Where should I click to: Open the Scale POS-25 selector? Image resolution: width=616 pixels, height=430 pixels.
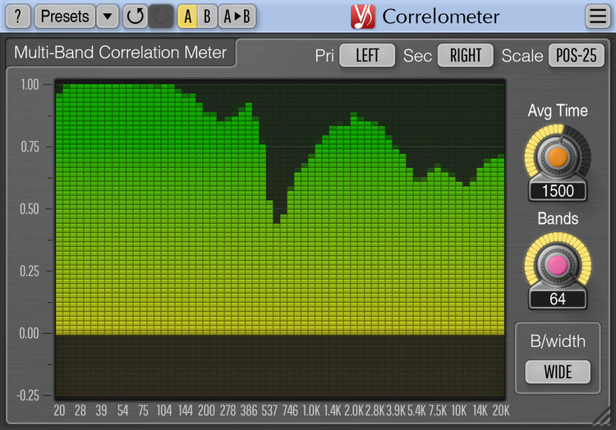[576, 55]
